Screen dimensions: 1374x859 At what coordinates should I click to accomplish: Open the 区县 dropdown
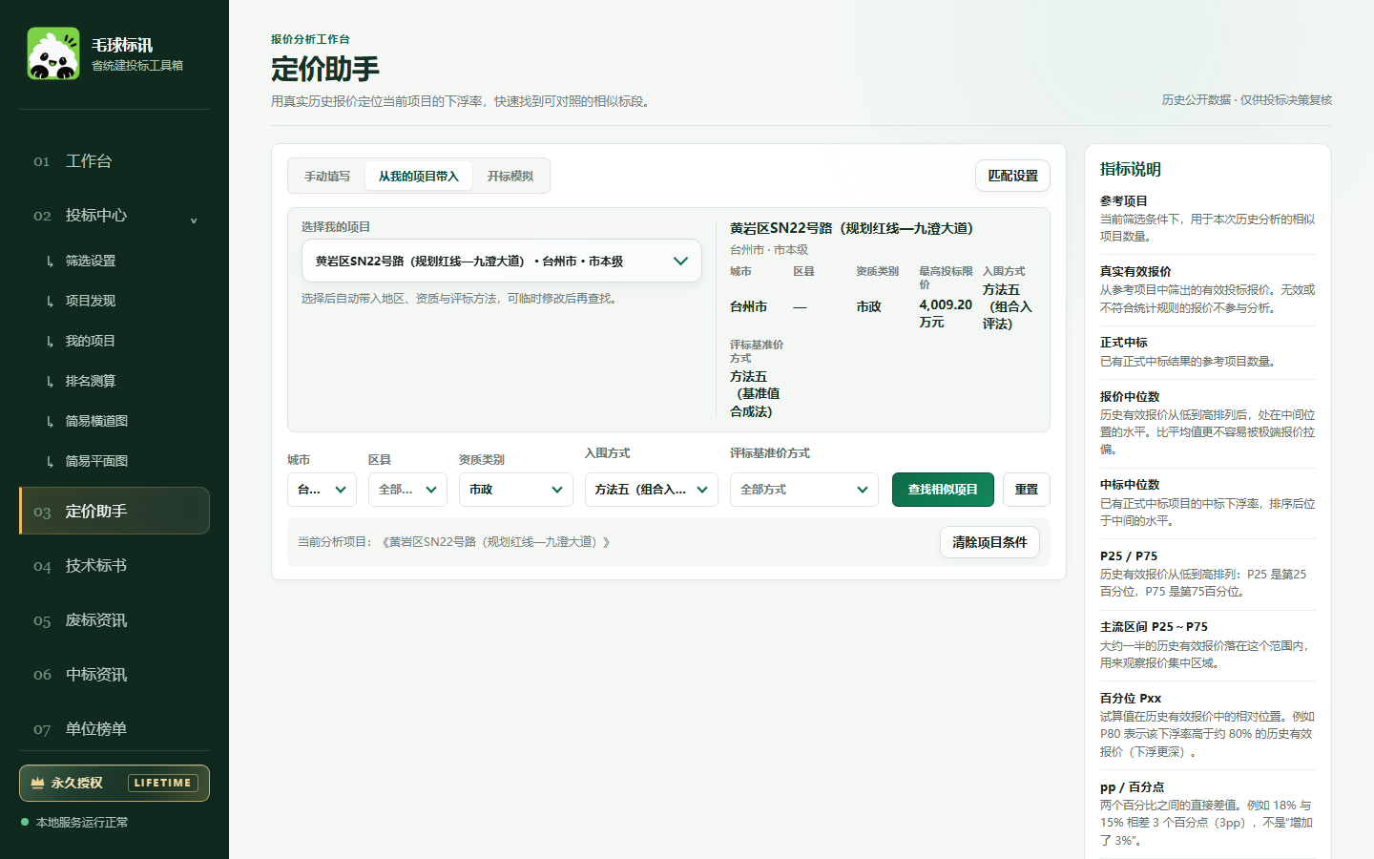[x=407, y=490]
